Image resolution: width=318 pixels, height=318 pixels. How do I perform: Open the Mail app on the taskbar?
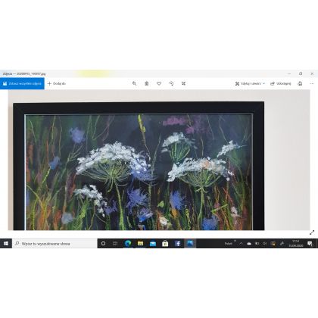coord(153,244)
